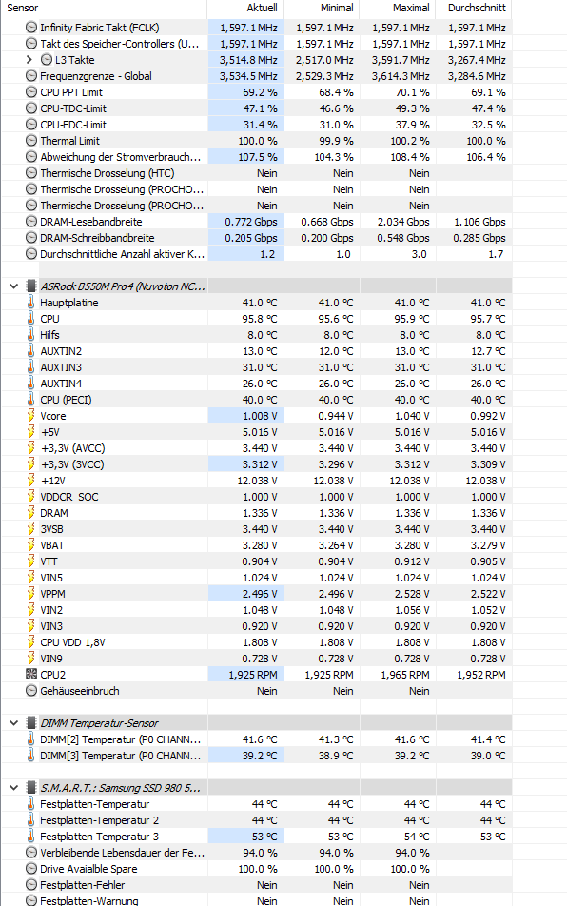Click the chip icon next to DIMM Temperatur-Sensor
This screenshot has width=567, height=906.
click(31, 723)
